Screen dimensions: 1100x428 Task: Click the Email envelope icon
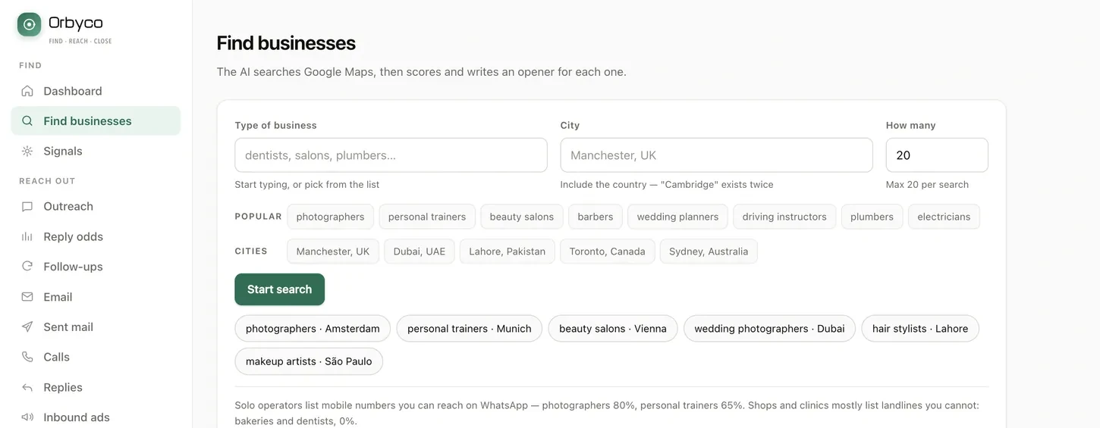point(27,297)
